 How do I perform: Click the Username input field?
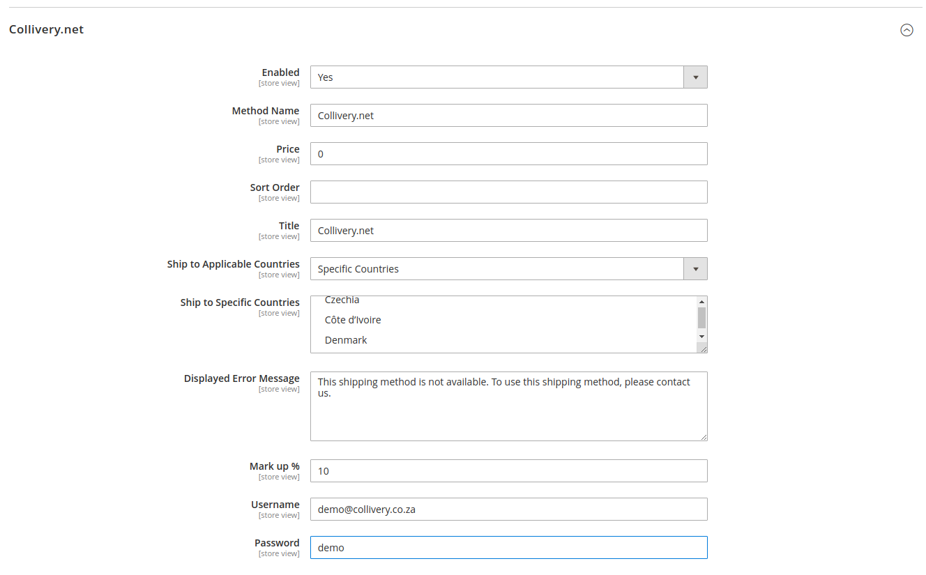coord(508,509)
